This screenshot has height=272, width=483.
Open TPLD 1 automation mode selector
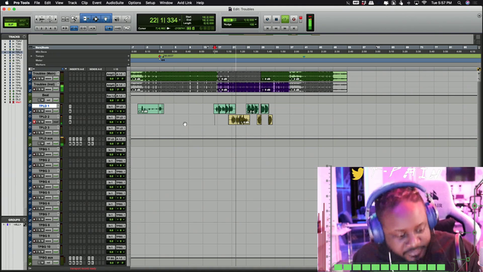click(x=56, y=111)
